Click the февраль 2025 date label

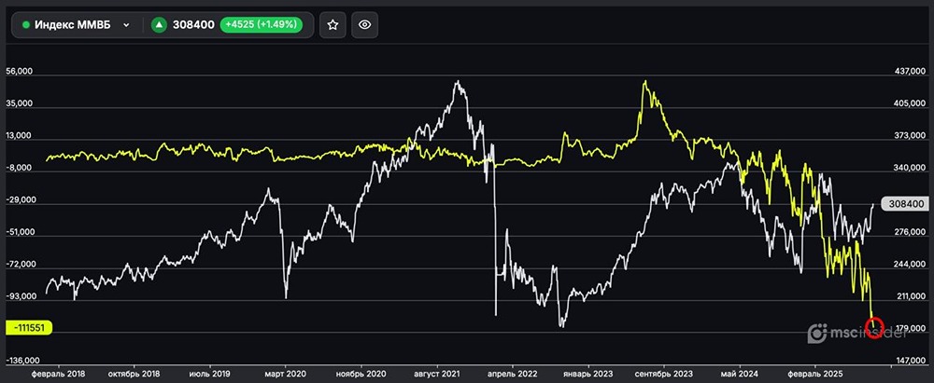pyautogui.click(x=815, y=374)
